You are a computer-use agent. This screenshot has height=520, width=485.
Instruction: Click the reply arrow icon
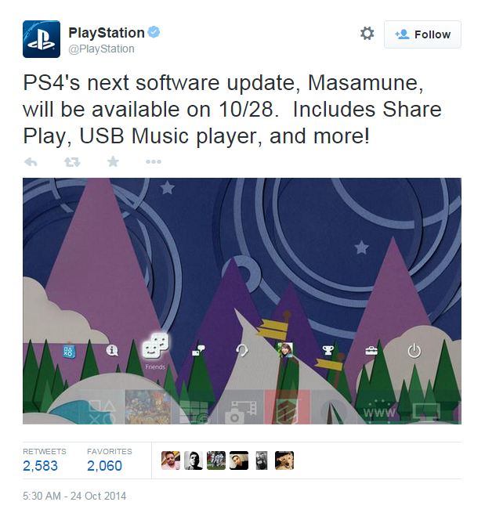31,162
